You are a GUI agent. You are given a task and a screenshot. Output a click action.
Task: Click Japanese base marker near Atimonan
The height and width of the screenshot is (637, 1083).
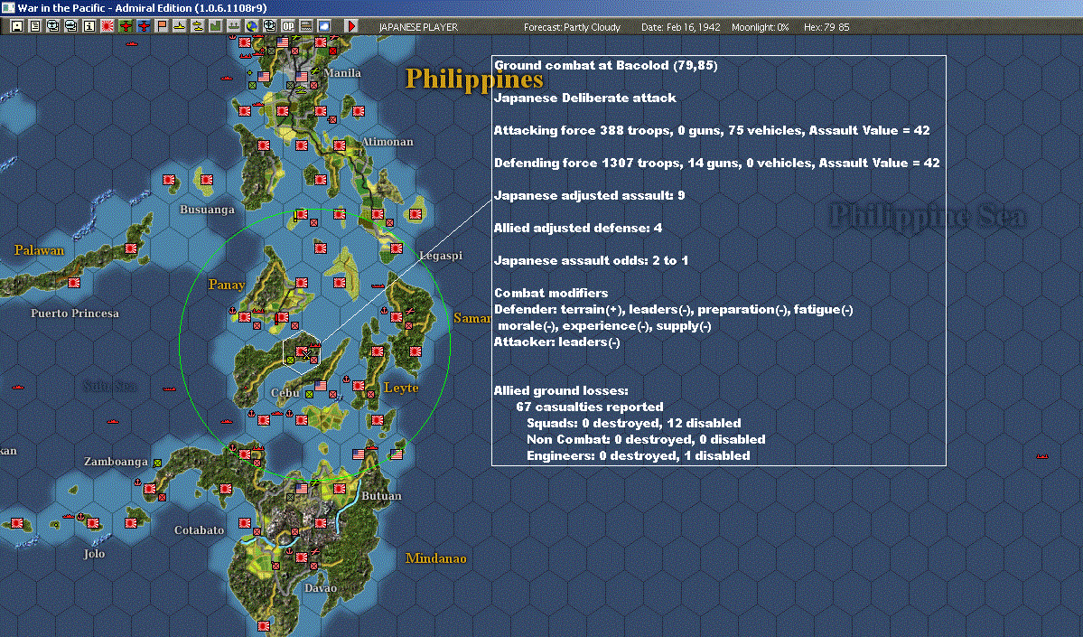tap(339, 145)
